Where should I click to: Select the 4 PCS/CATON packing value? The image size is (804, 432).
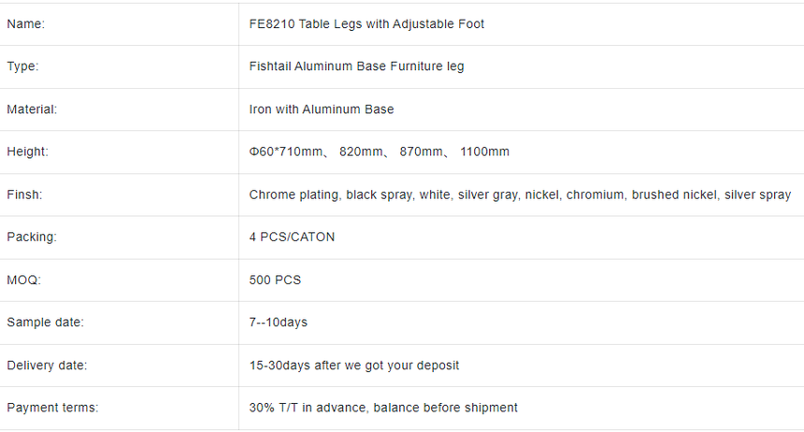tap(292, 237)
